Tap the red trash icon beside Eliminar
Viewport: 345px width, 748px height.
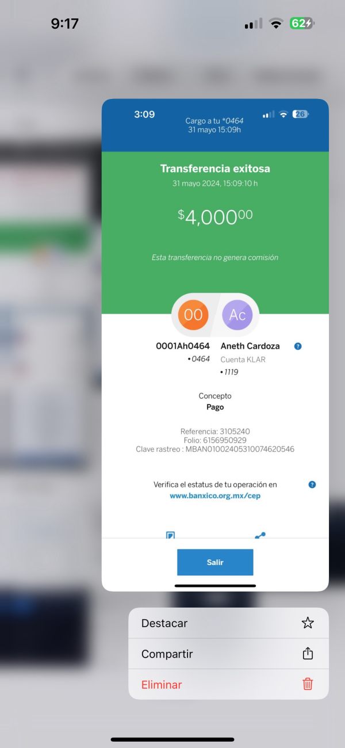tap(308, 684)
